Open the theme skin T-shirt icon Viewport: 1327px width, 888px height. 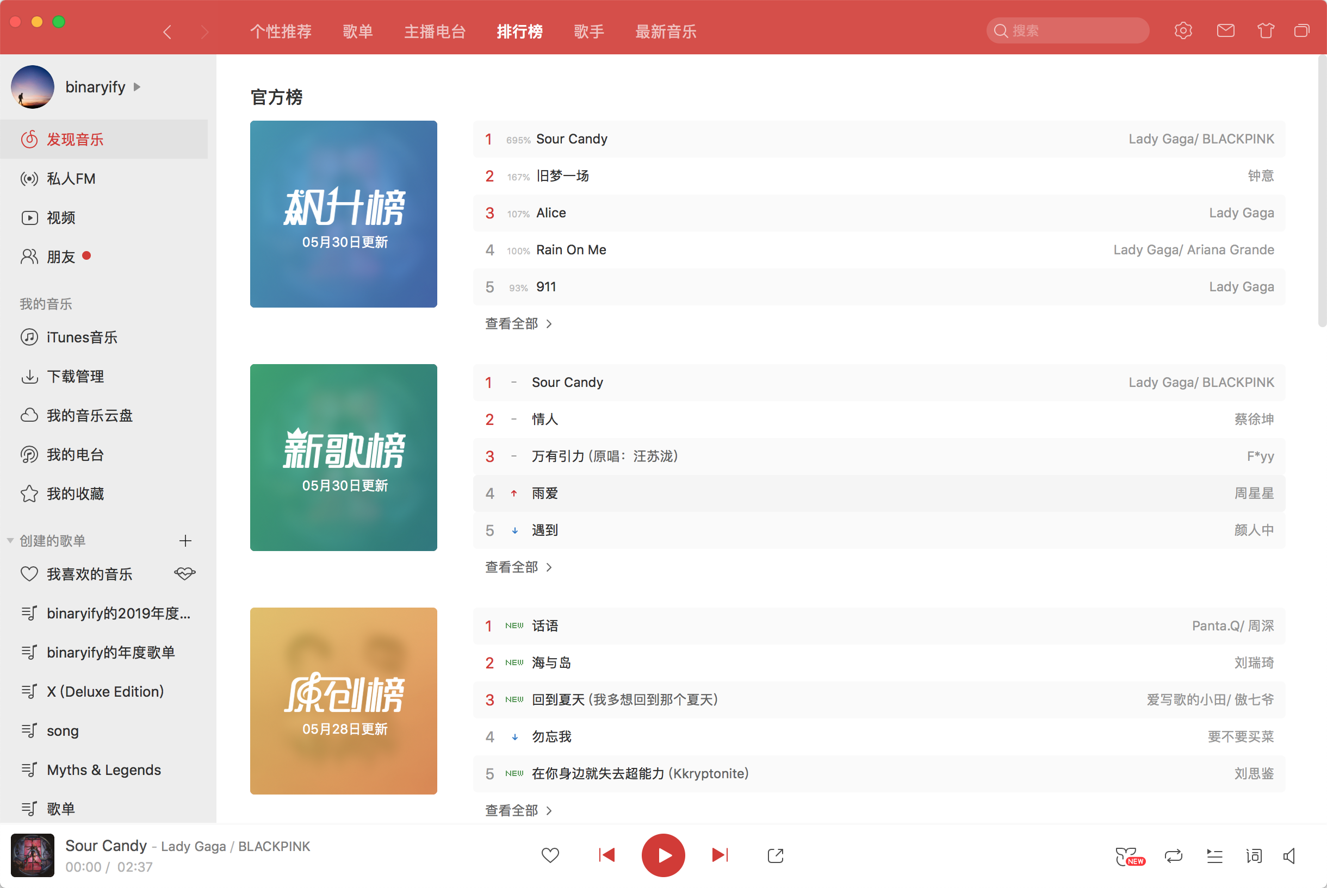[x=1264, y=30]
